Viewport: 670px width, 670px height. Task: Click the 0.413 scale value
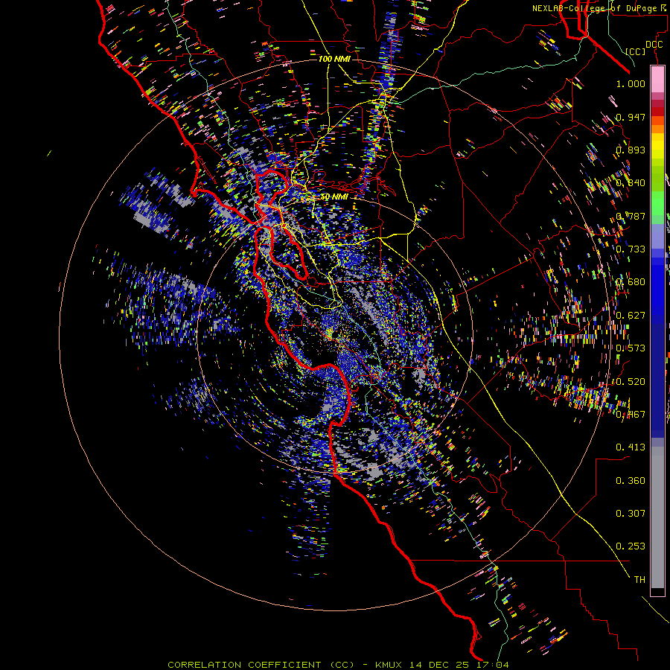pyautogui.click(x=631, y=447)
